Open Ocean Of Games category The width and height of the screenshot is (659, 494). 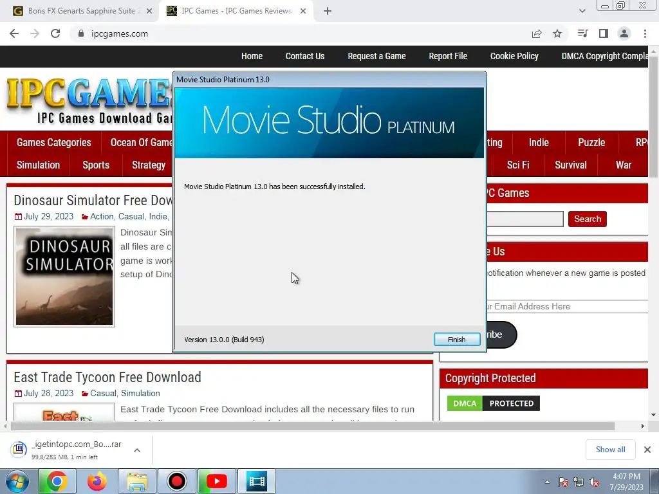point(141,142)
